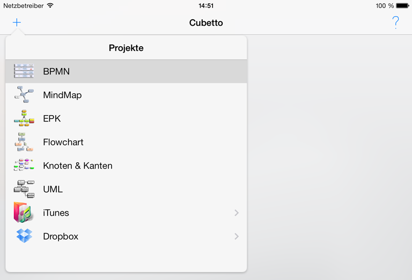The width and height of the screenshot is (412, 280).
Task: Click the Dropbox logo icon
Action: click(x=24, y=236)
